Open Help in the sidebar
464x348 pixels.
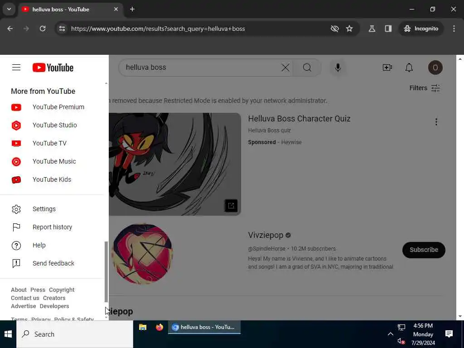click(x=54, y=245)
